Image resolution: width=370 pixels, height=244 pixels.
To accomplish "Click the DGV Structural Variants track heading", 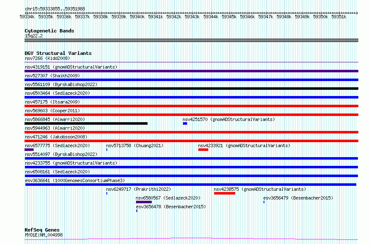I will point(58,53).
